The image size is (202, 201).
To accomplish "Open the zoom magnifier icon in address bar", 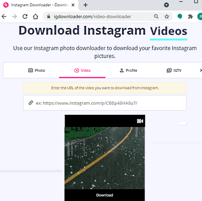I will [x=156, y=17].
